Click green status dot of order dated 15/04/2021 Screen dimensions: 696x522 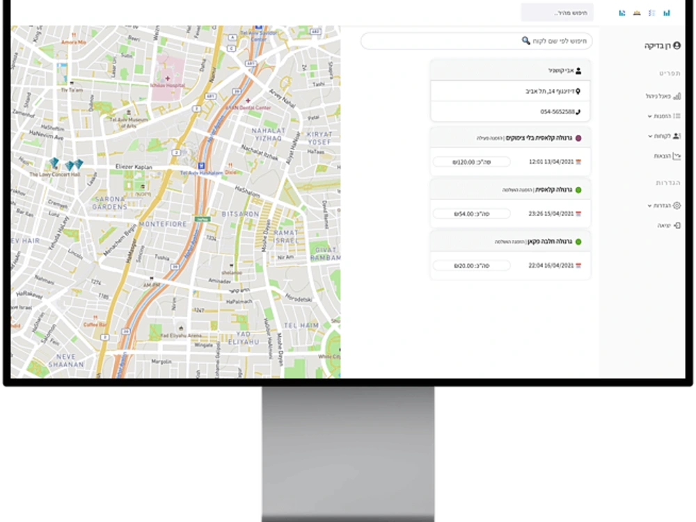578,190
